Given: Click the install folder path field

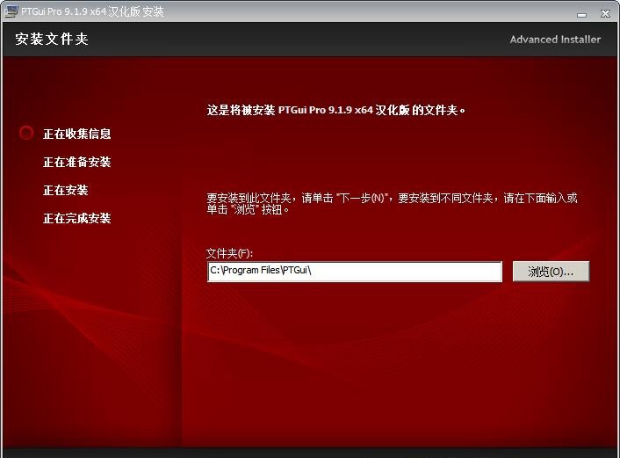Looking at the screenshot, I should (355, 272).
